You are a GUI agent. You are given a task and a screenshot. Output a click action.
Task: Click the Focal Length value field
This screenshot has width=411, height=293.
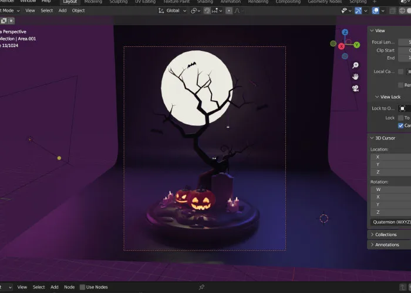[x=405, y=42]
